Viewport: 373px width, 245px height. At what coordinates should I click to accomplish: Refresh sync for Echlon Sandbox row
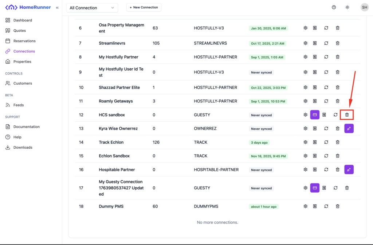click(326, 156)
